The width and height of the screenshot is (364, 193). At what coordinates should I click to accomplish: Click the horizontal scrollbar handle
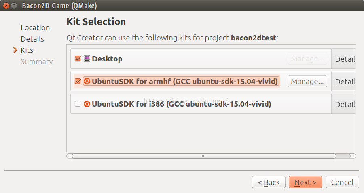204,156
